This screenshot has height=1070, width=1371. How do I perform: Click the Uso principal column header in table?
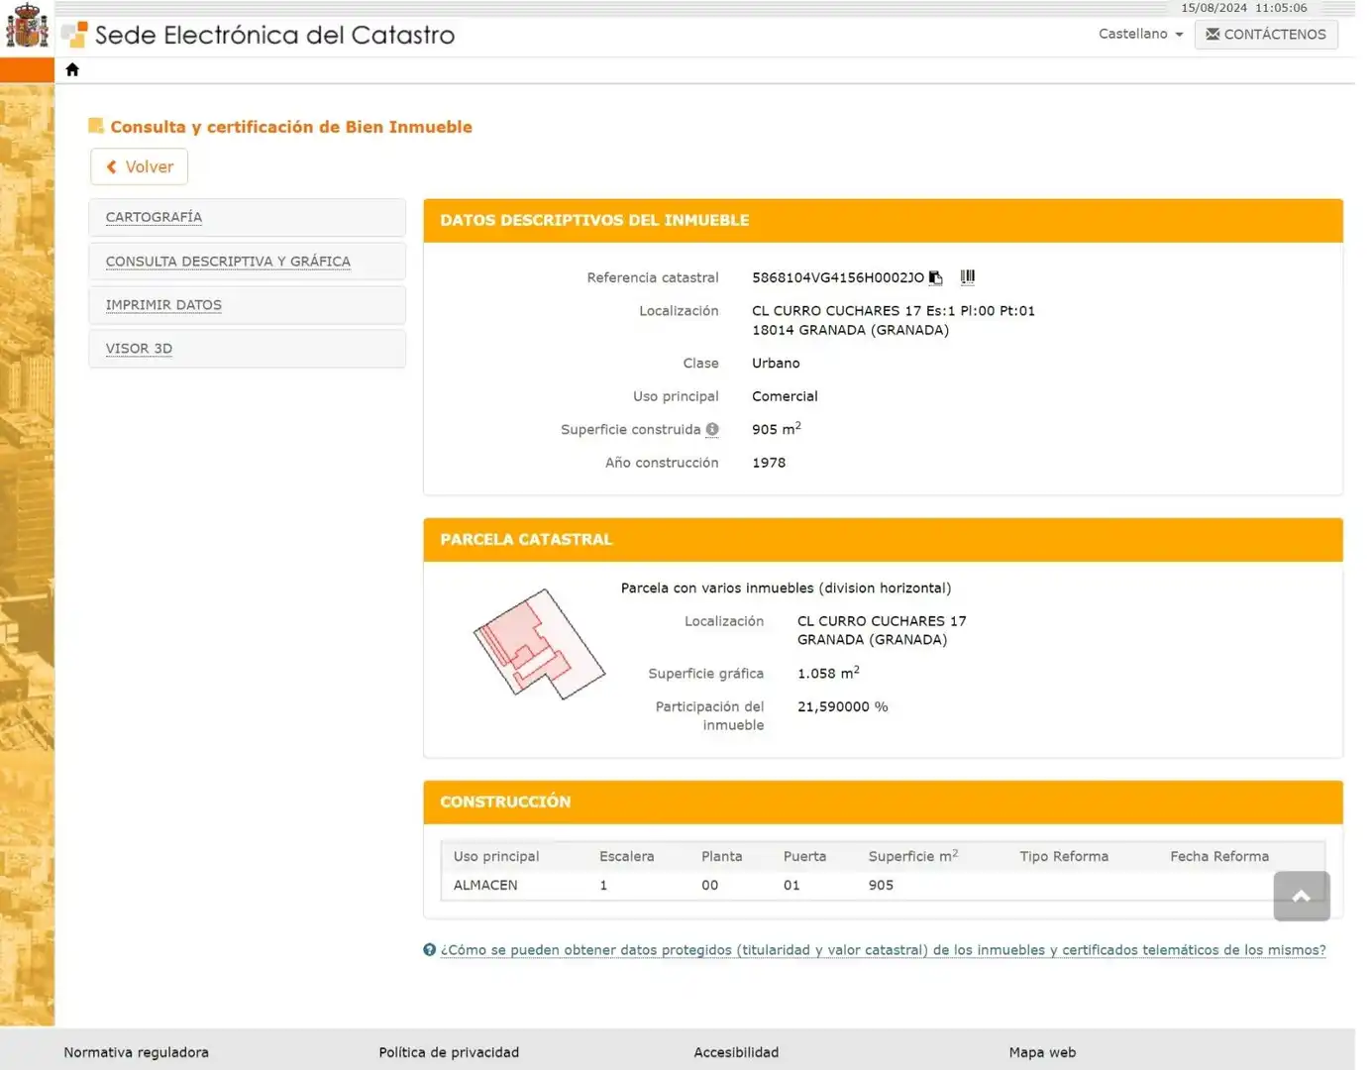click(x=496, y=856)
